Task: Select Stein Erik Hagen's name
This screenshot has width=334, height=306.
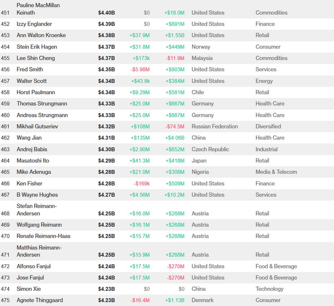Action: (37, 47)
